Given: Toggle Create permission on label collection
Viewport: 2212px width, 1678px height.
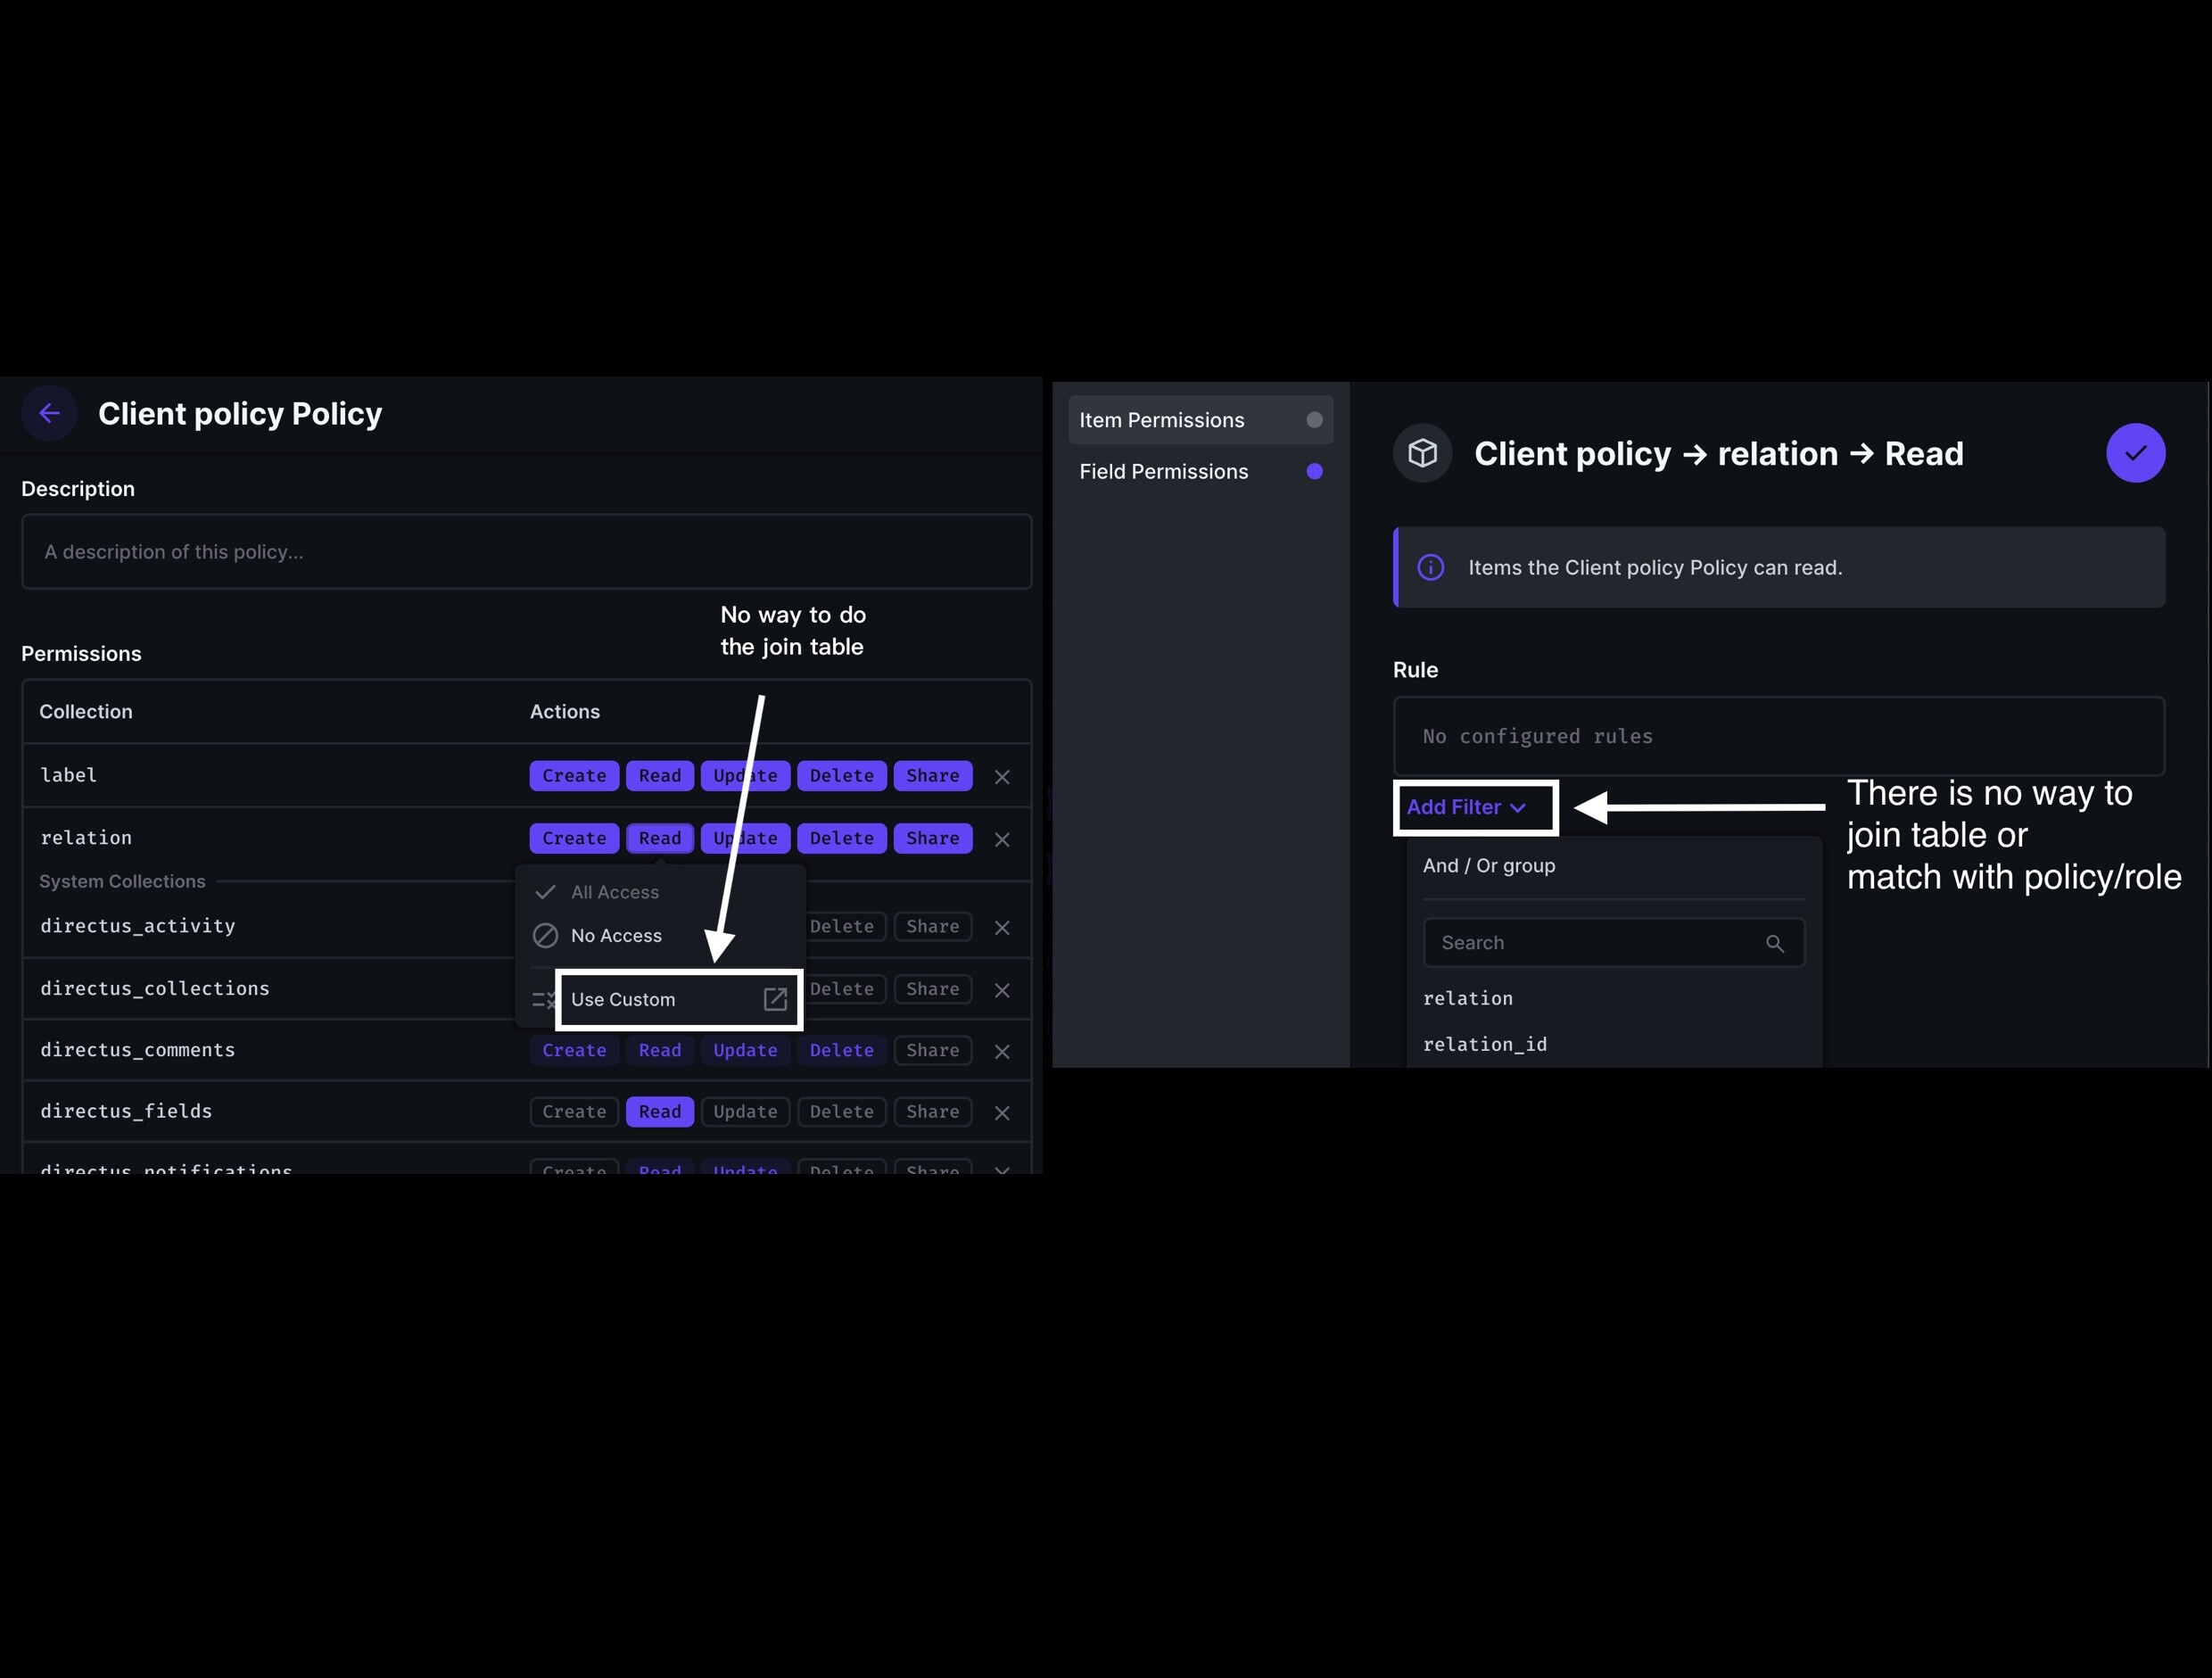Looking at the screenshot, I should coord(574,775).
